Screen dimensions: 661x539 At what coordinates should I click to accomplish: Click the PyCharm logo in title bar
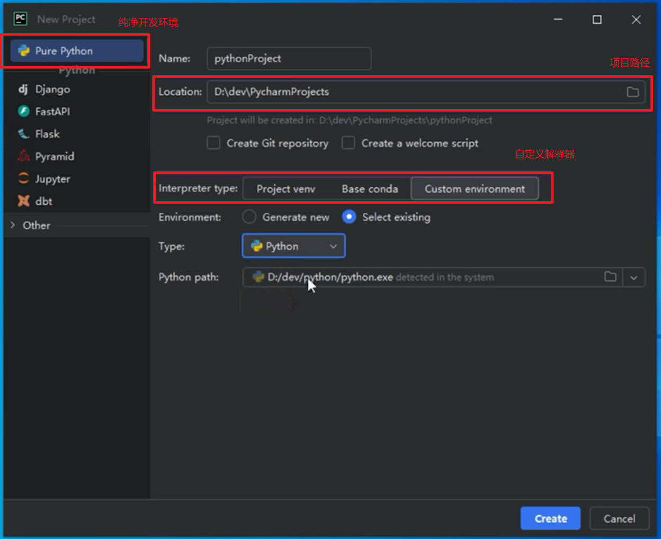coord(20,19)
